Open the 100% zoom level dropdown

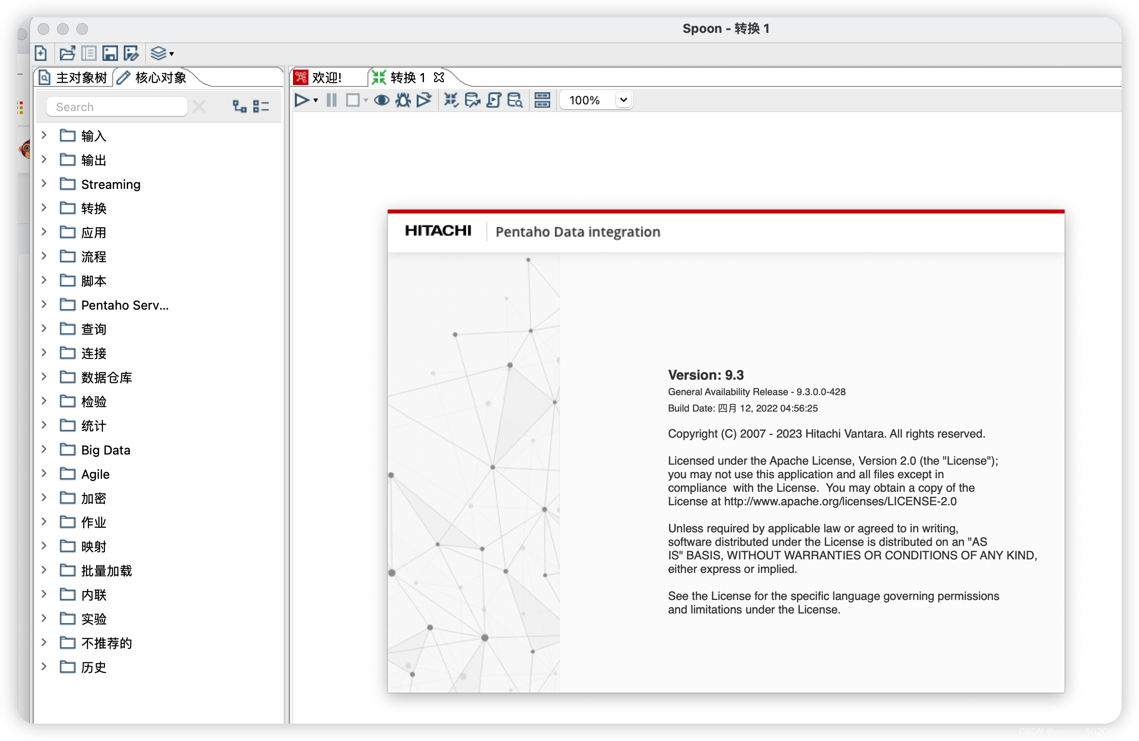(623, 100)
